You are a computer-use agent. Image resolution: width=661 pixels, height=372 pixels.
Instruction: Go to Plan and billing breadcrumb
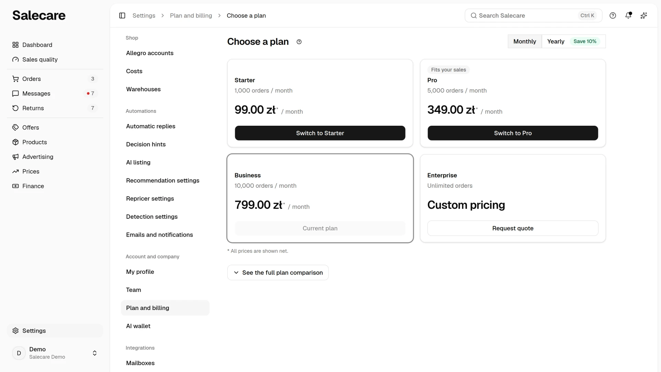pos(191,15)
